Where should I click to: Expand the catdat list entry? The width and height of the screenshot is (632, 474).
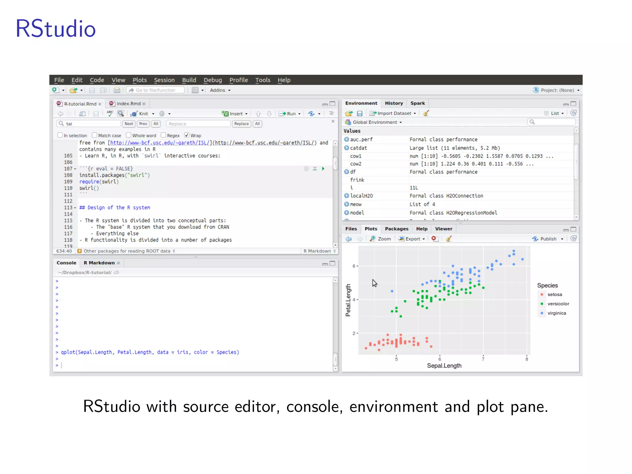coord(347,148)
